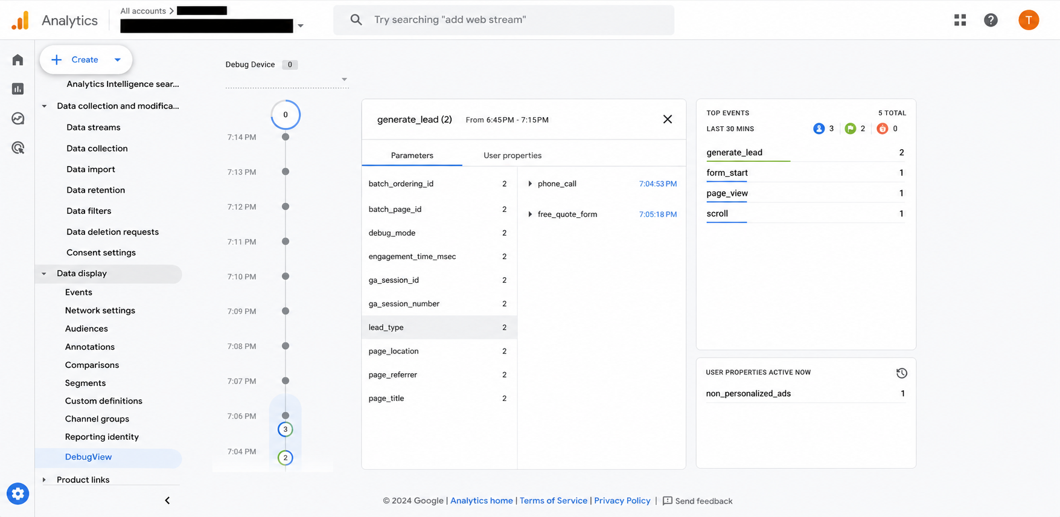Open the Debug Device dropdown

point(287,79)
